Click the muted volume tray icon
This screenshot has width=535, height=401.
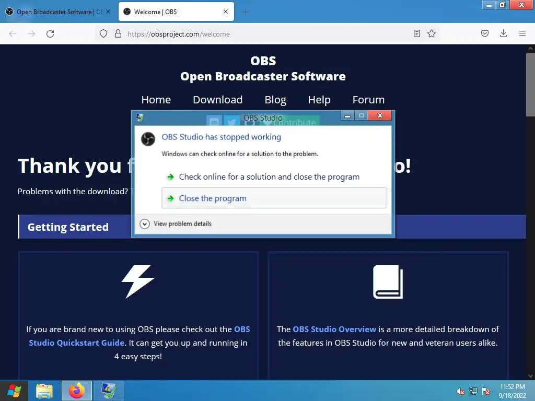tap(460, 391)
